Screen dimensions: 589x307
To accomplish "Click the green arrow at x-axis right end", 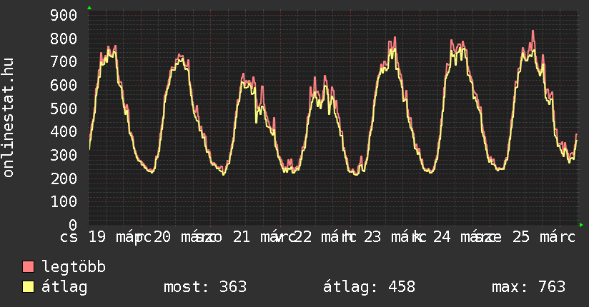I will [581, 225].
